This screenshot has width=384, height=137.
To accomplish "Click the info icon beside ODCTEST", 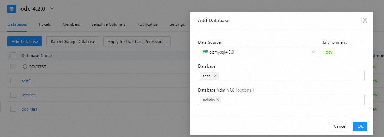I will point(25,67).
